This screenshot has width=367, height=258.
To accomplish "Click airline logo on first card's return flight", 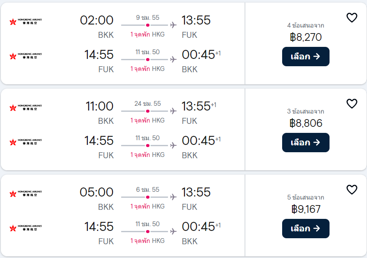I will coord(26,56).
